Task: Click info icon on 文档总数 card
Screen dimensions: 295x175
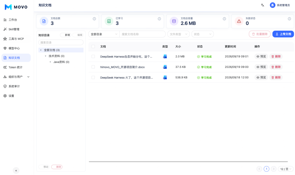Action: pos(94,19)
